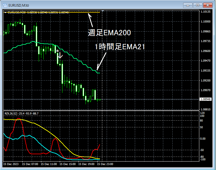Screen dimensions: 216x170
Task: Click the 1.08810 price scale label
Action: 205,110
